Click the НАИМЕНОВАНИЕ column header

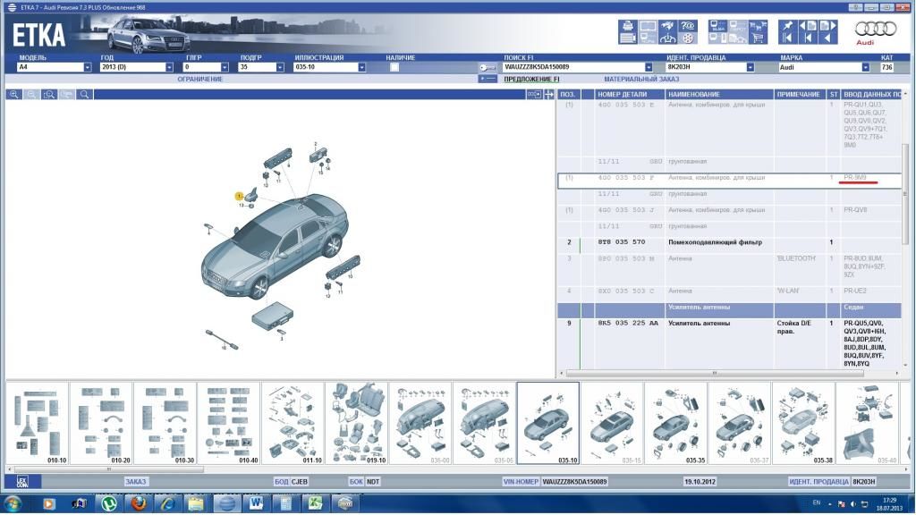tap(719, 94)
